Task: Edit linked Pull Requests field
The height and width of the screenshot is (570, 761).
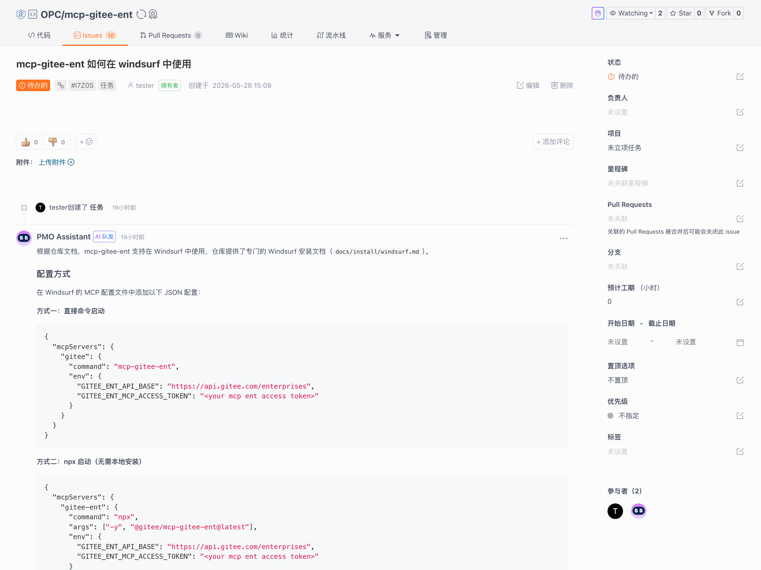Action: click(x=740, y=219)
